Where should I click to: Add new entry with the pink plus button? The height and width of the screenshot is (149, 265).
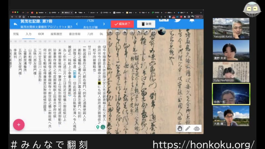pos(19,125)
